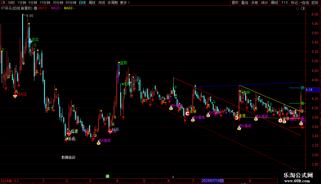Add stock via +自选 button
This screenshot has width=321, height=184.
pyautogui.click(x=305, y=3)
